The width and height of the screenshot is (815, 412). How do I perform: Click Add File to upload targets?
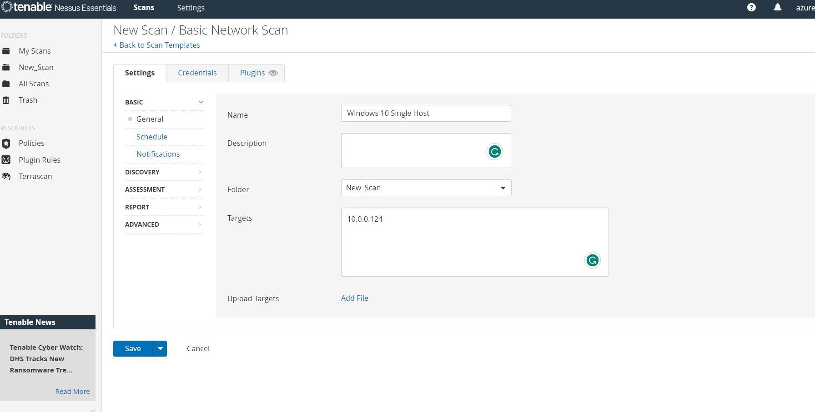click(x=355, y=298)
